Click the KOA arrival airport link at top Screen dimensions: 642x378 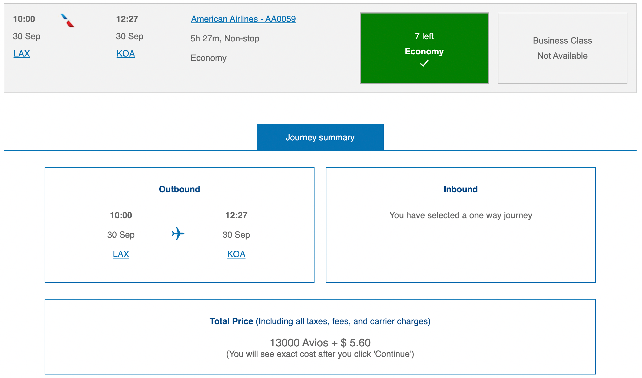[125, 53]
